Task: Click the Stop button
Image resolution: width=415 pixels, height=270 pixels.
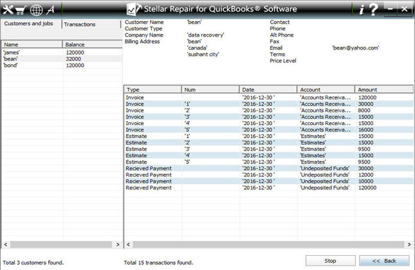Action: click(330, 261)
